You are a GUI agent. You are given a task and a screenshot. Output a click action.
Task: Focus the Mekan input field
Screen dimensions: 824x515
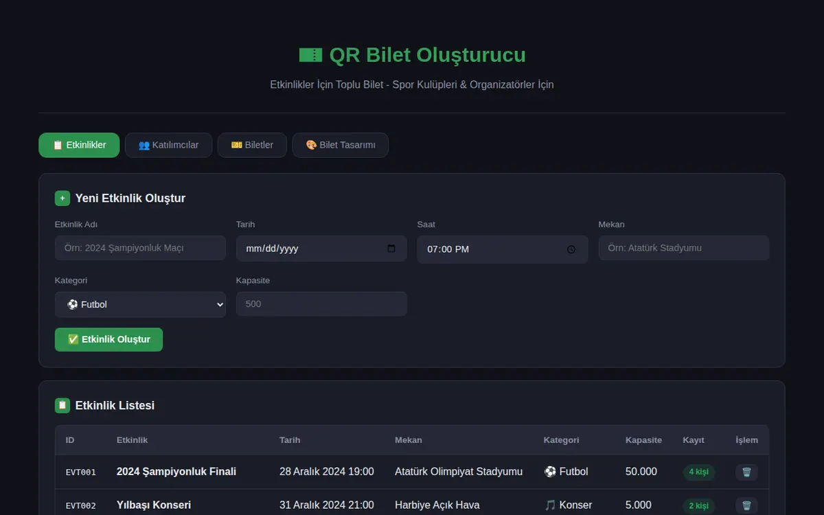pyautogui.click(x=684, y=248)
